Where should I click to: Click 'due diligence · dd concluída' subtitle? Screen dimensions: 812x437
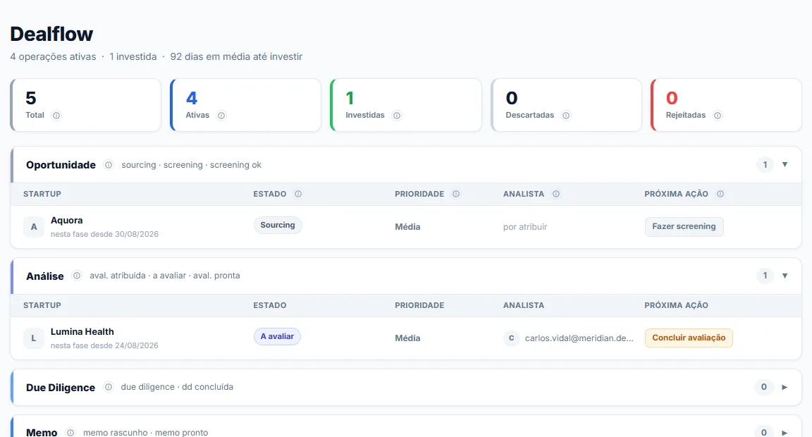point(177,387)
